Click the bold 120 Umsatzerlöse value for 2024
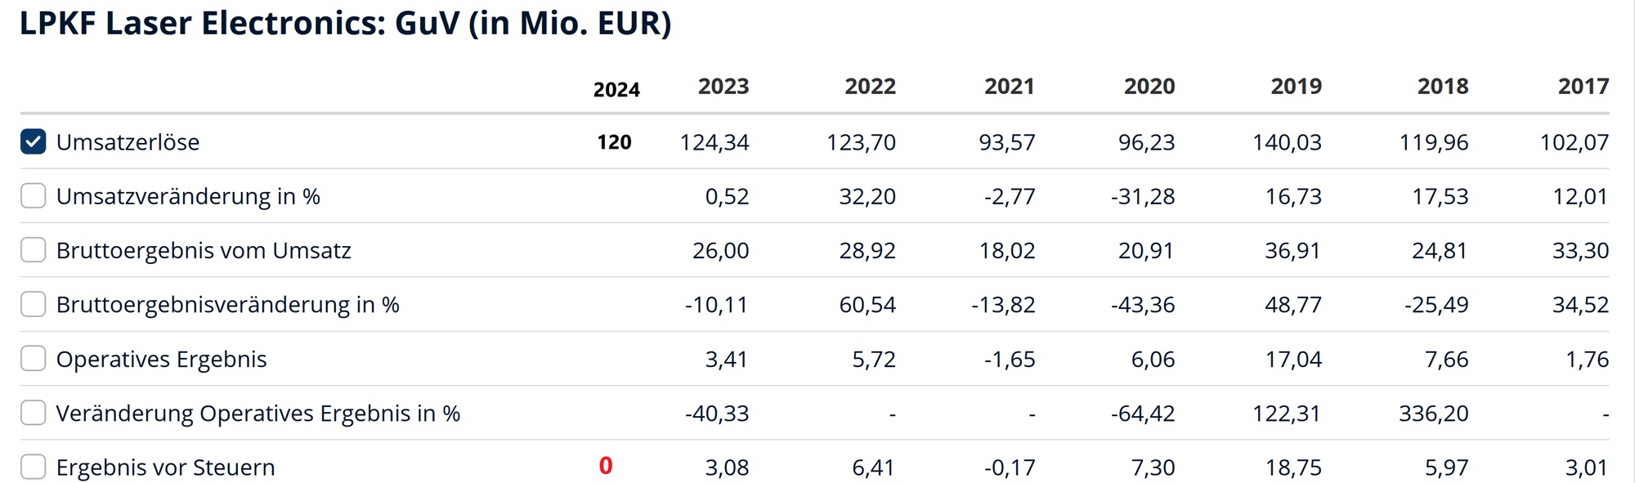 coord(614,142)
